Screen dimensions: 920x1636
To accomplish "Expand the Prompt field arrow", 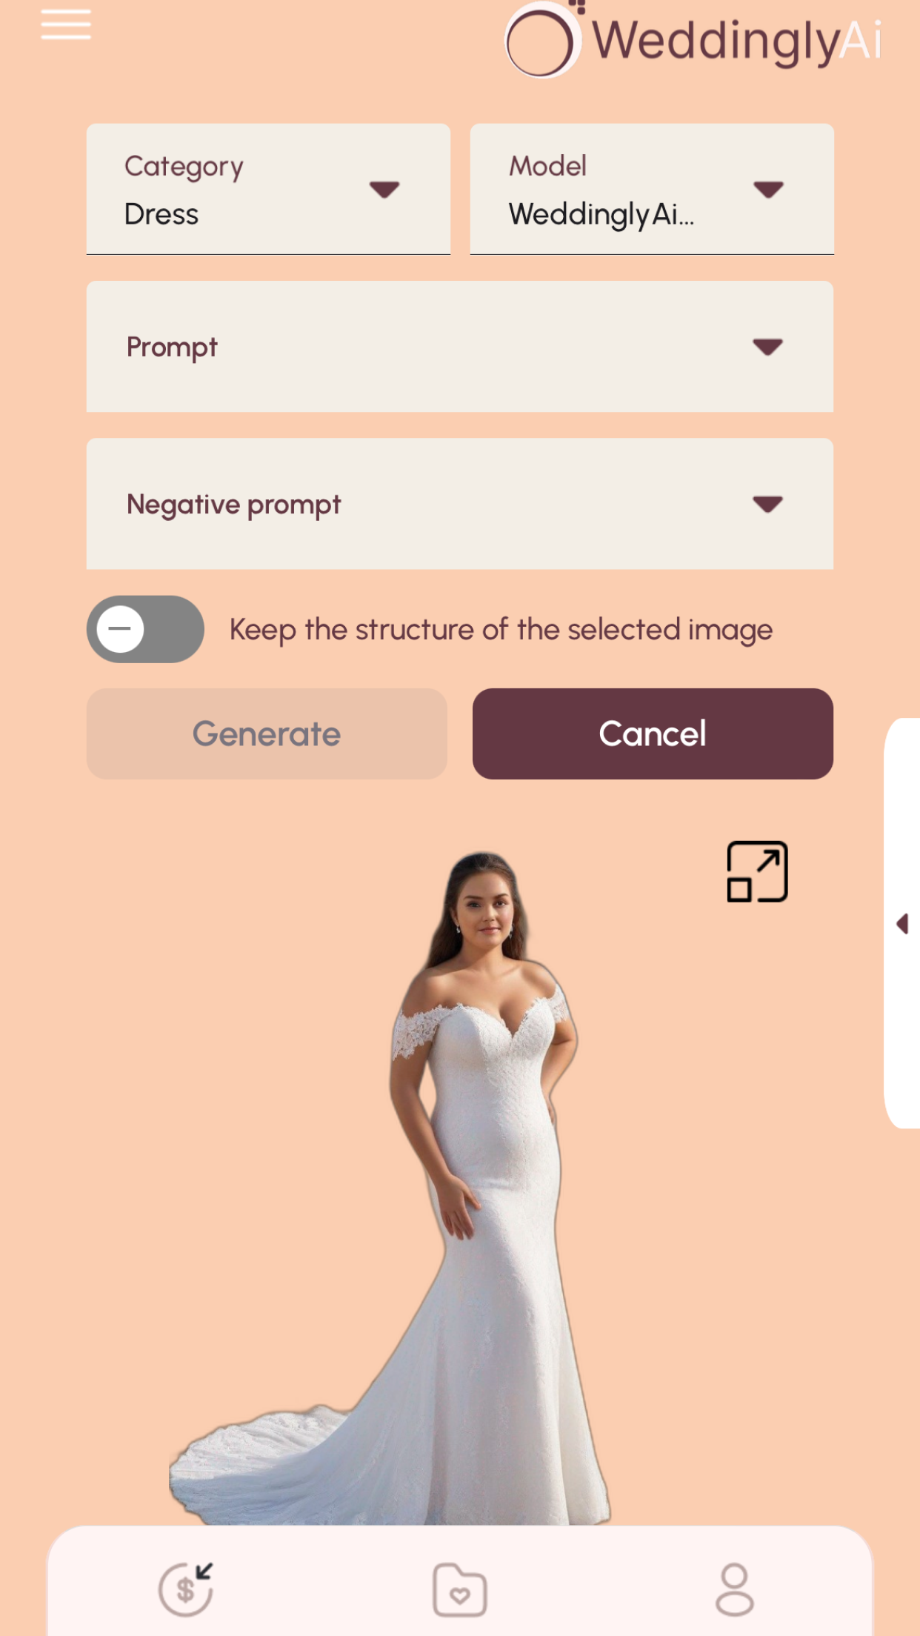I will pos(767,347).
